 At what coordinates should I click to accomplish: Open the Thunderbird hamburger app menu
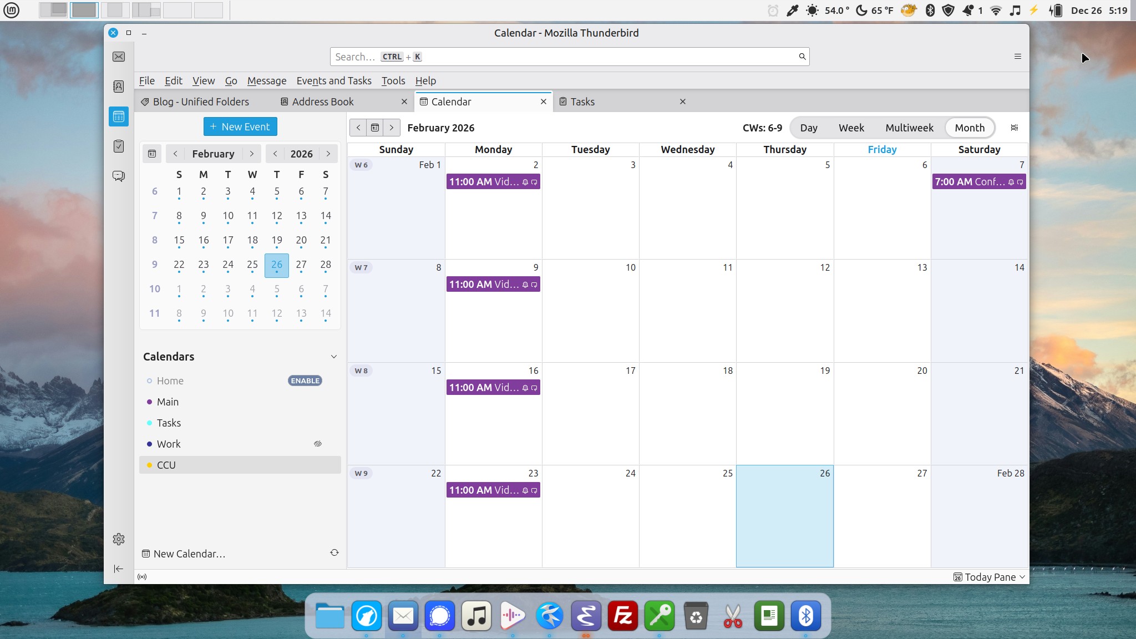coord(1017,57)
